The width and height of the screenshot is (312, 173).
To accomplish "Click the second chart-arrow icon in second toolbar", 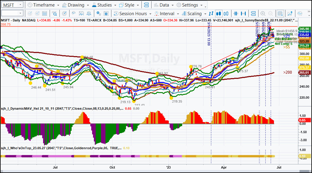I will [x=37, y=14].
